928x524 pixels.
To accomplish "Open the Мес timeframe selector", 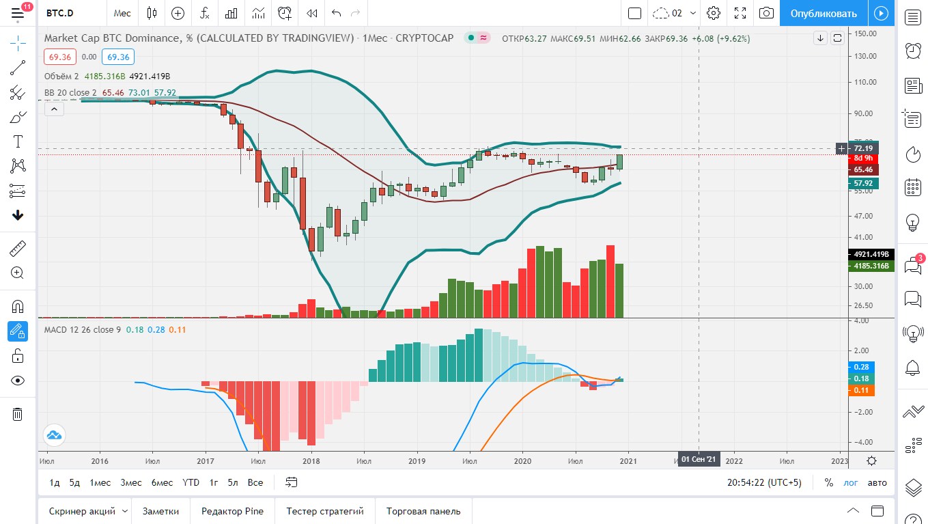I will 122,13.
